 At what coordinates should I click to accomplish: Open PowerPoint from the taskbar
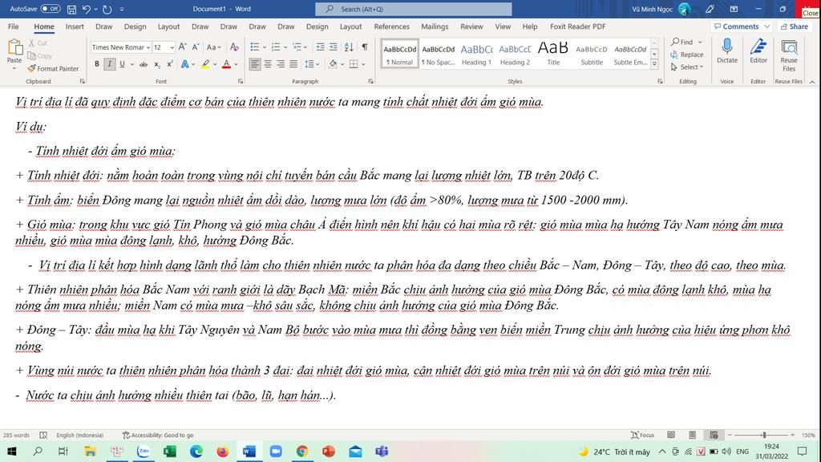(329, 451)
